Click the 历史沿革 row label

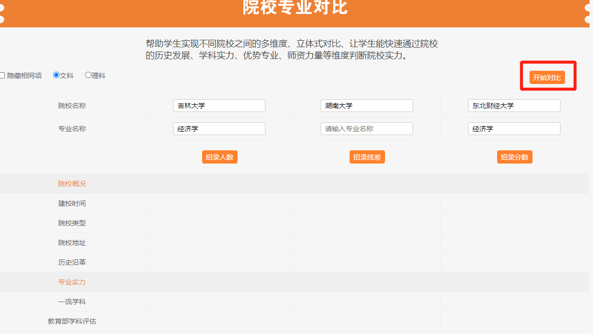click(x=72, y=262)
